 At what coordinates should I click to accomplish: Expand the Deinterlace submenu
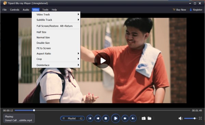(x=56, y=65)
